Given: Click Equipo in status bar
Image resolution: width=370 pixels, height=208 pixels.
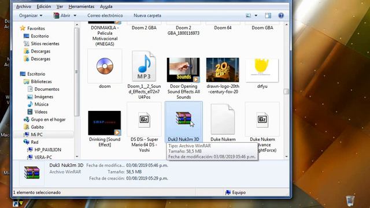Looking at the screenshot, I should [236, 192].
